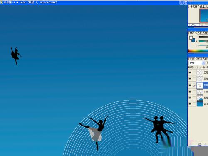Open the blend mode dropdown in Layers panel
Viewport: 208px width, 156px height.
197,63
